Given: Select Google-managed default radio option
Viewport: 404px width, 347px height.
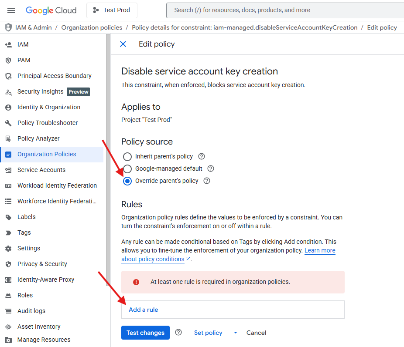Looking at the screenshot, I should coord(127,169).
